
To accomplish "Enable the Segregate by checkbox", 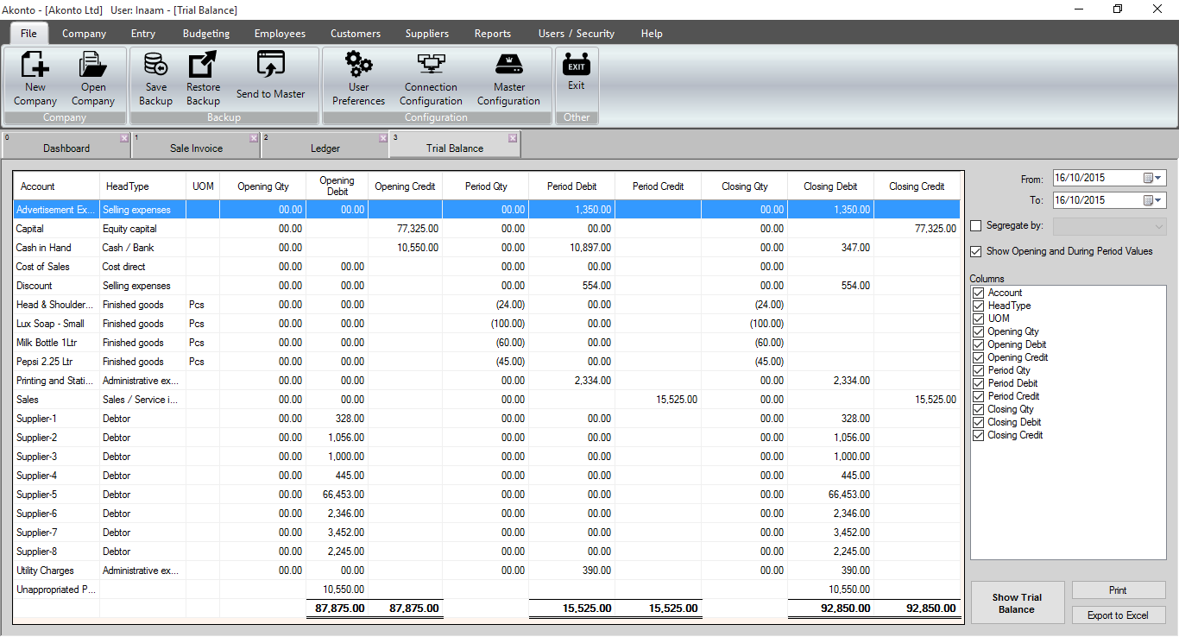I will click(976, 226).
